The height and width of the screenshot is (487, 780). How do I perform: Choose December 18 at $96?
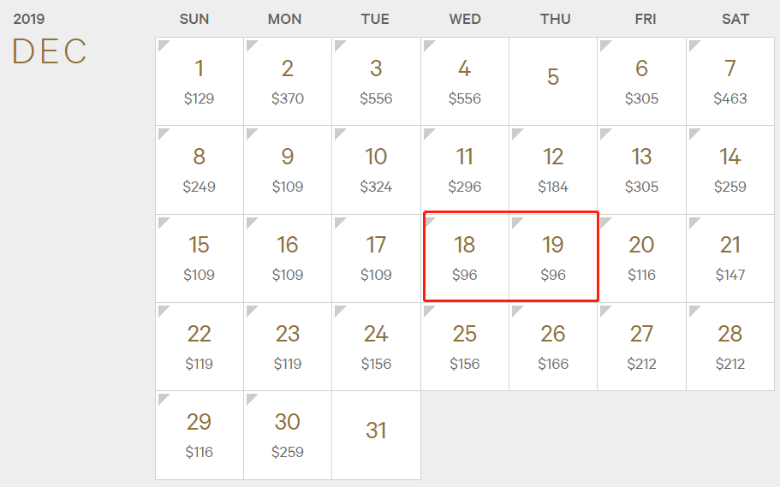[465, 258]
